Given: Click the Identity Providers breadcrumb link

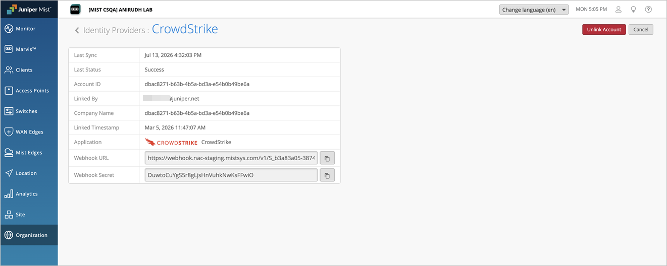Looking at the screenshot, I should (x=114, y=30).
